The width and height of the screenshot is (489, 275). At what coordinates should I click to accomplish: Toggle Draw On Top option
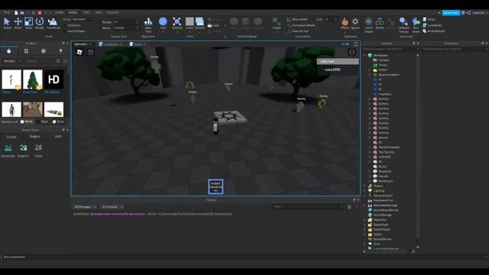click(298, 31)
